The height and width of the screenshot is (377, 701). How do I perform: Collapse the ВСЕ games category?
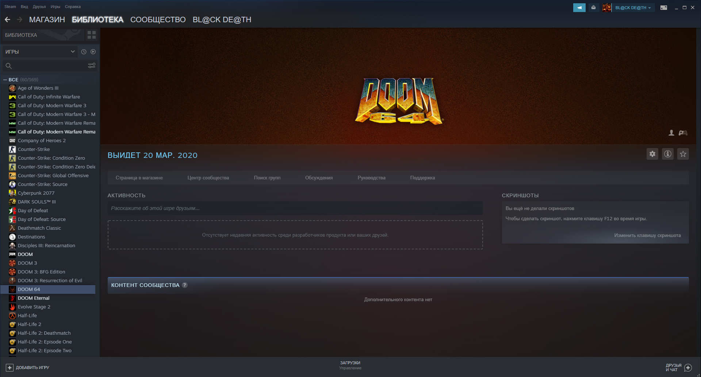coord(5,79)
